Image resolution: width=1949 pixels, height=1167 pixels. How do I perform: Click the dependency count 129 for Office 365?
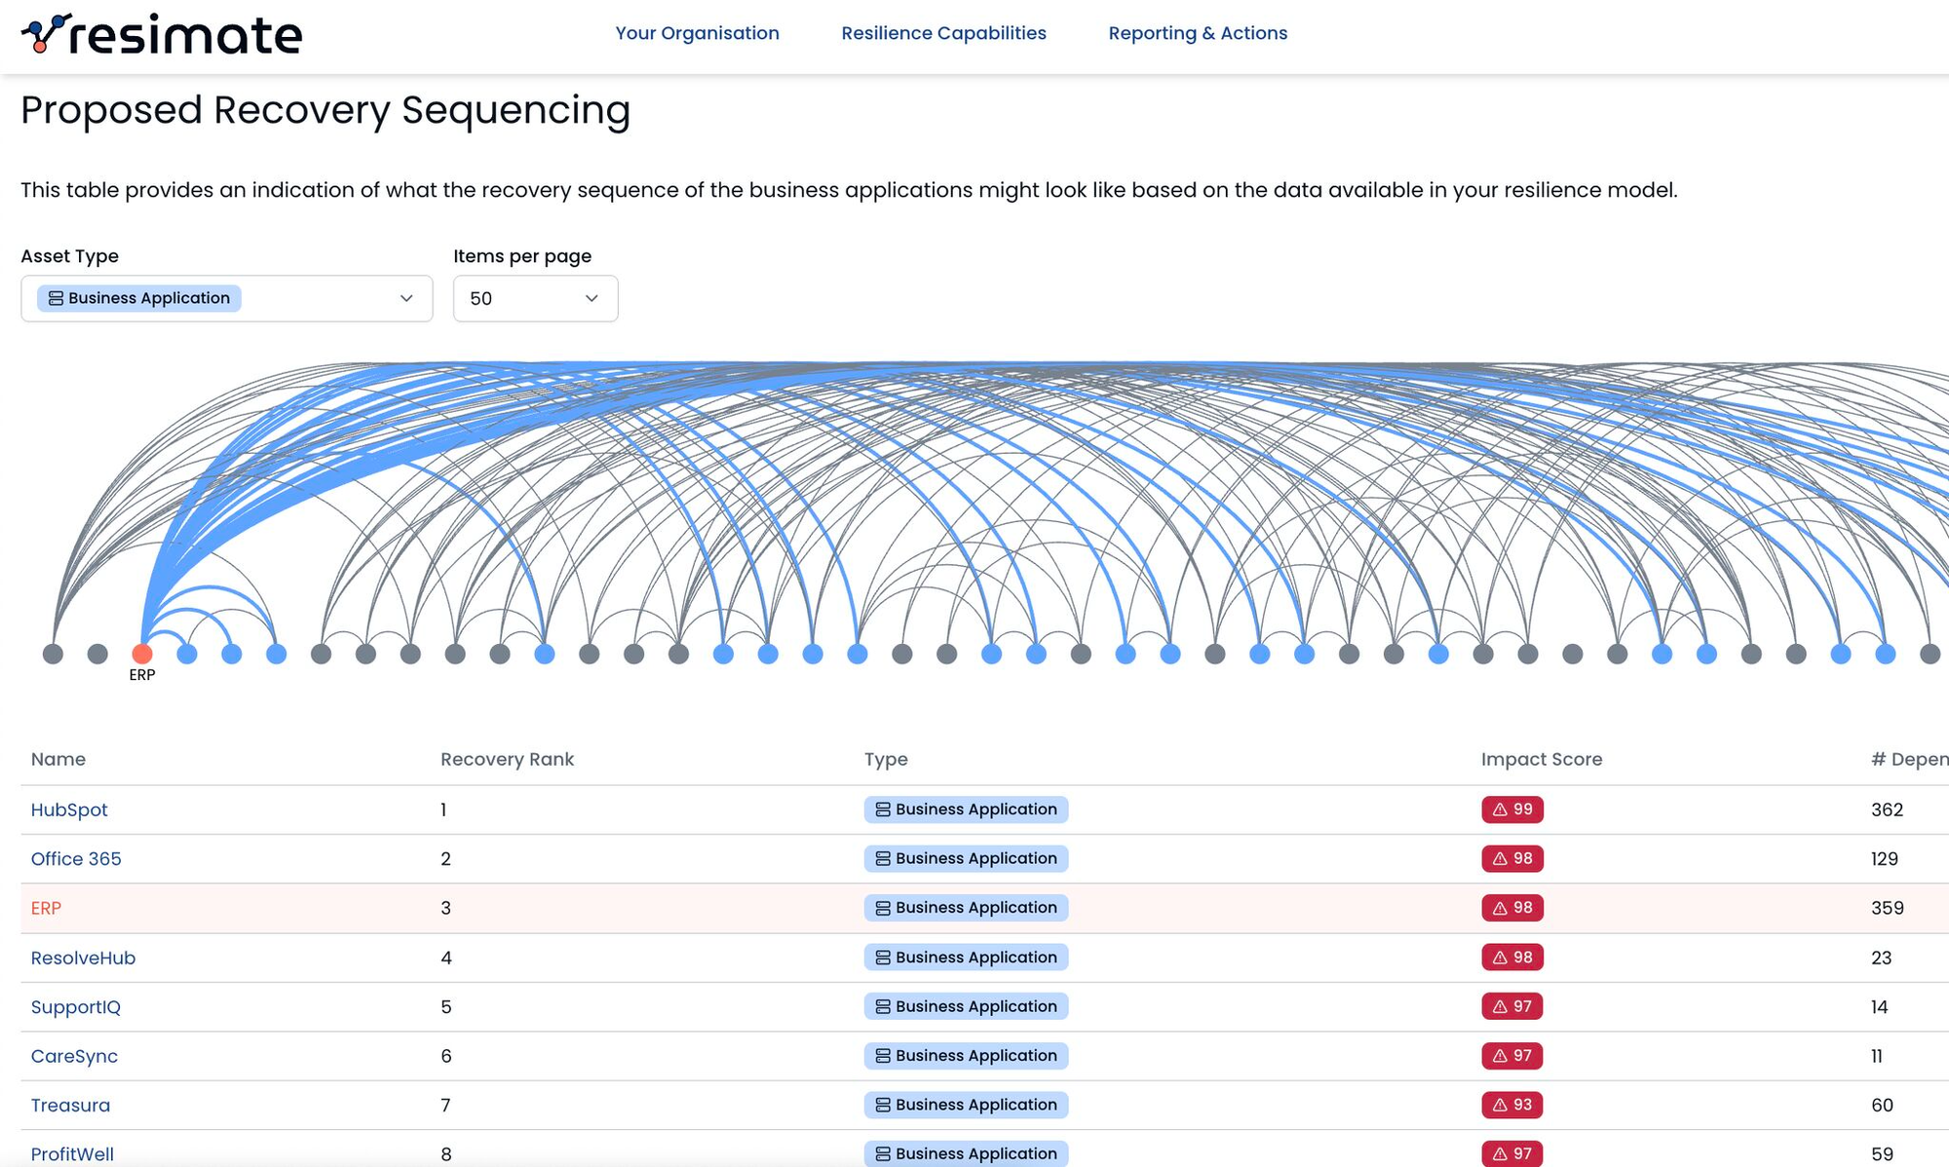pos(1885,858)
